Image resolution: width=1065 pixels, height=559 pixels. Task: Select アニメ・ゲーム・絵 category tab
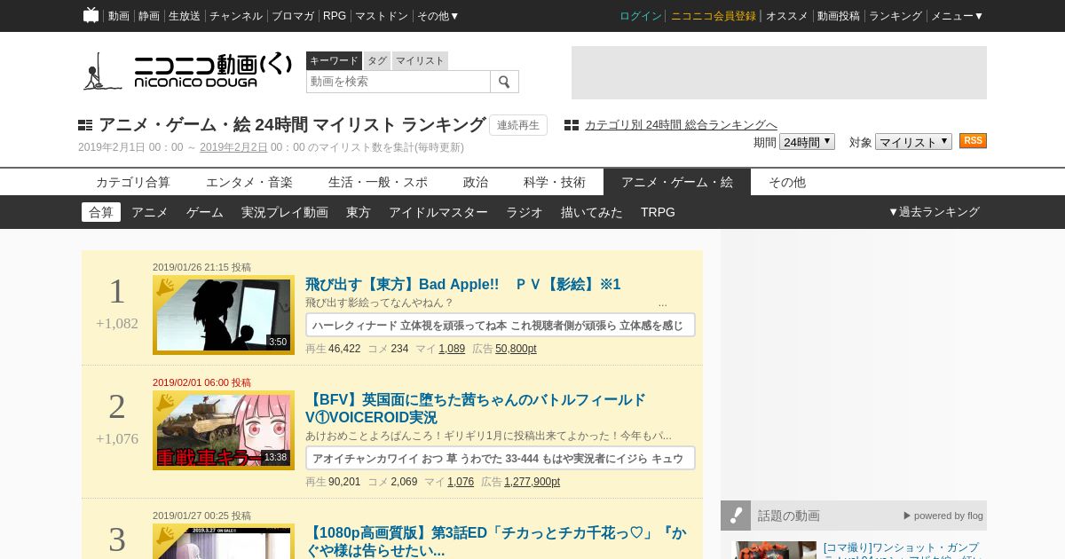pyautogui.click(x=677, y=182)
